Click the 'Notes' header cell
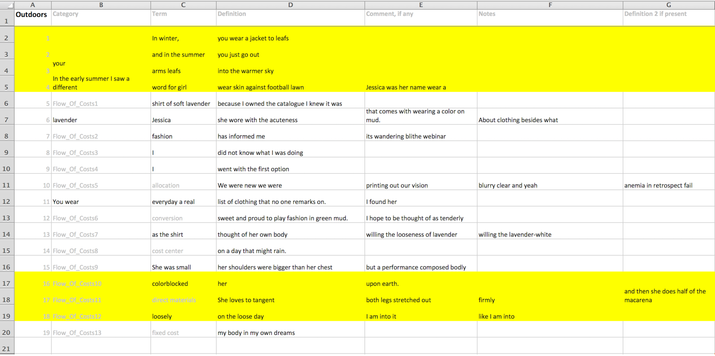 [x=550, y=17]
